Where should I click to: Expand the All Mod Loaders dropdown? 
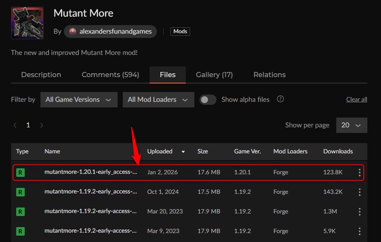click(158, 100)
